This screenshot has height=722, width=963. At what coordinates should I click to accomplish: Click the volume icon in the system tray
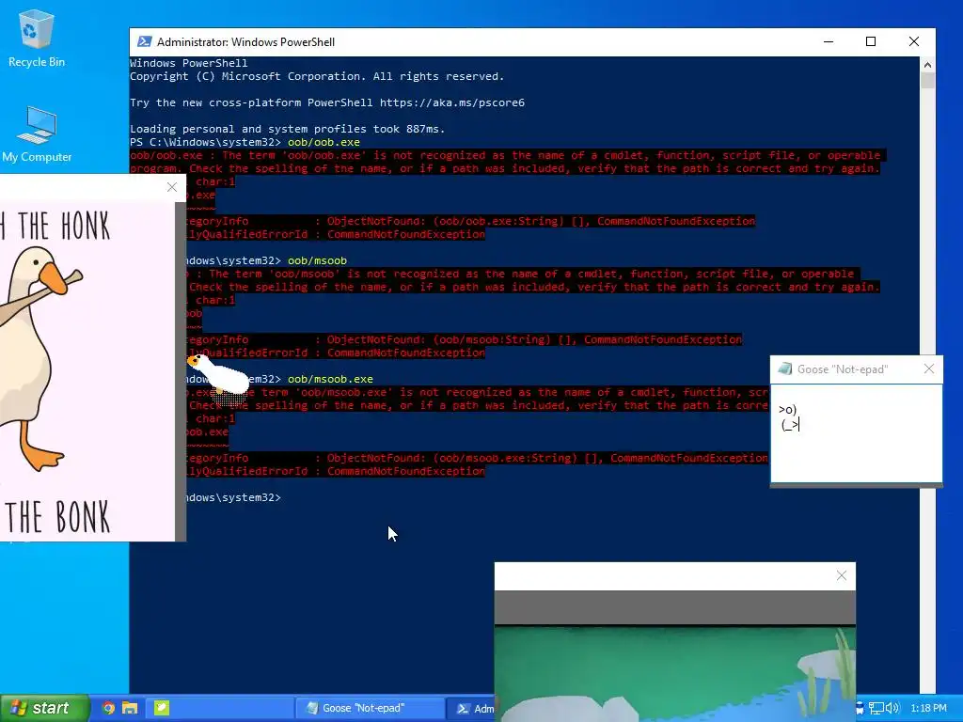point(892,708)
